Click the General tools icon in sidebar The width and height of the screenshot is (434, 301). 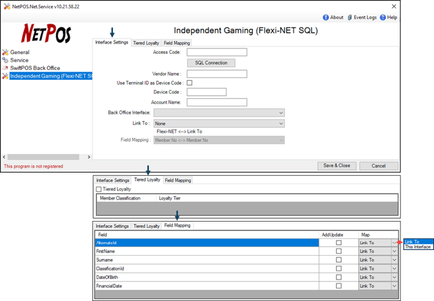coord(5,52)
